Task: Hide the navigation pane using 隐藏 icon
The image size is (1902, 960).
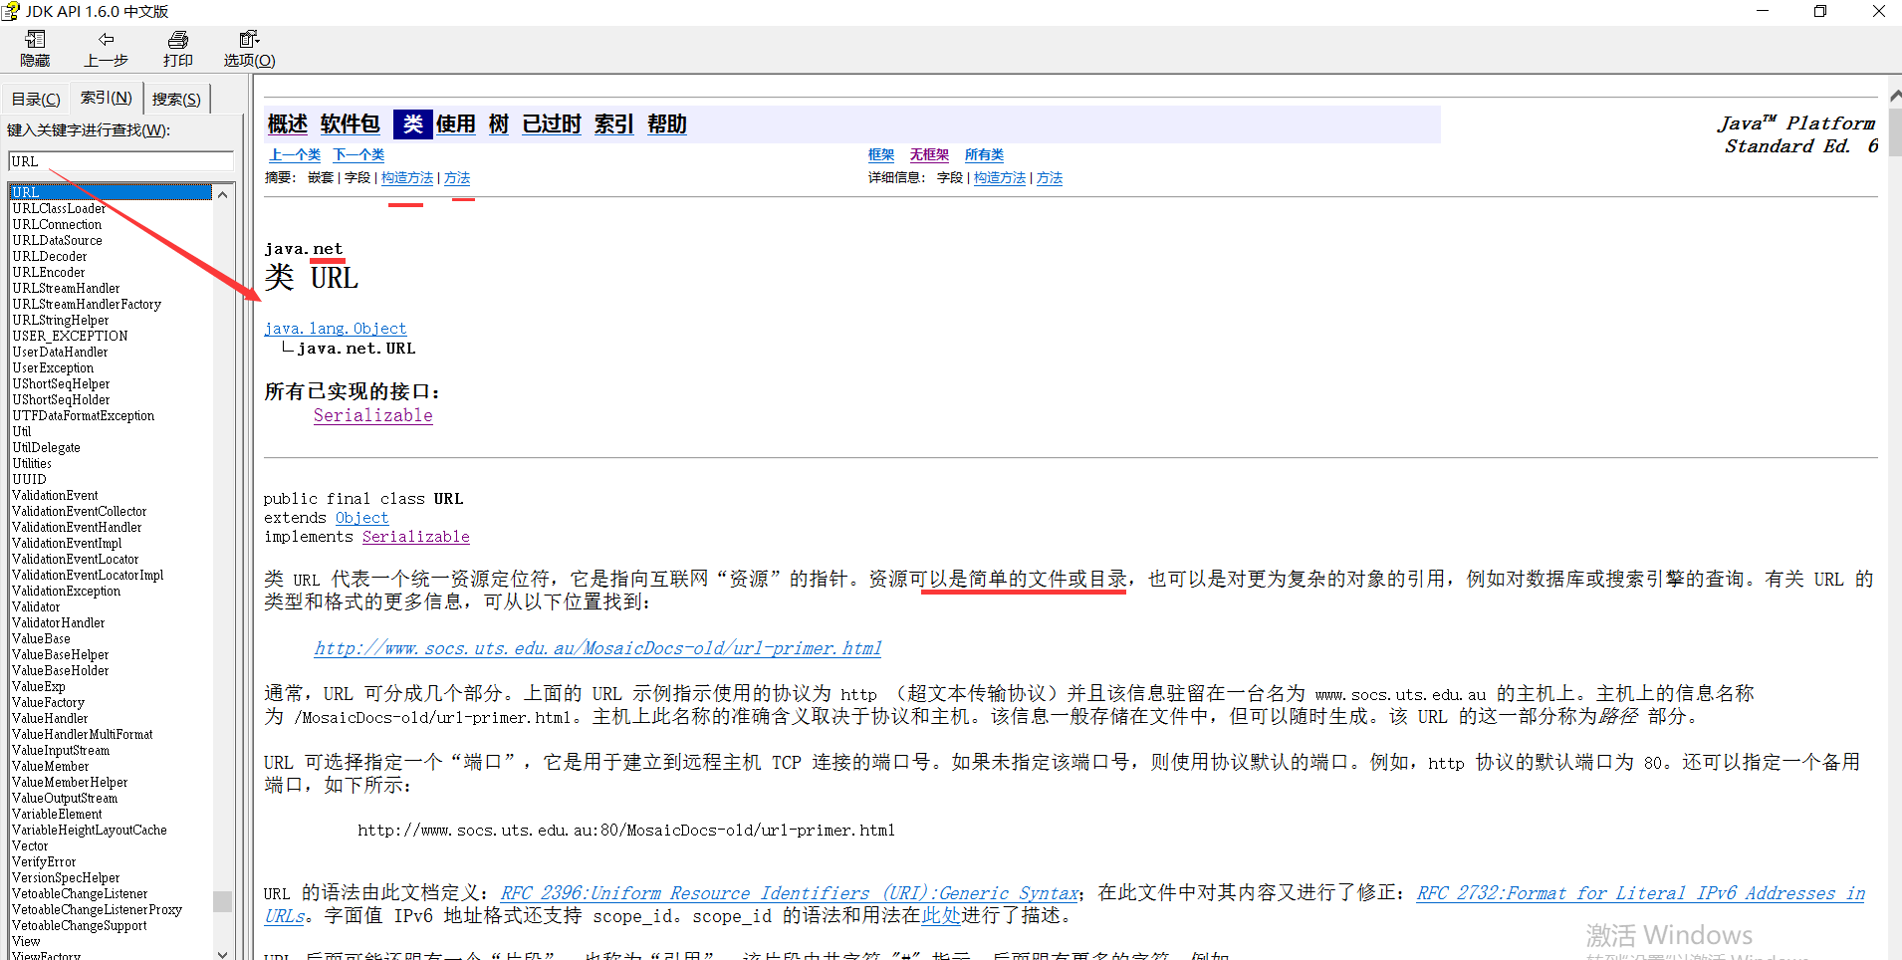Action: point(34,48)
